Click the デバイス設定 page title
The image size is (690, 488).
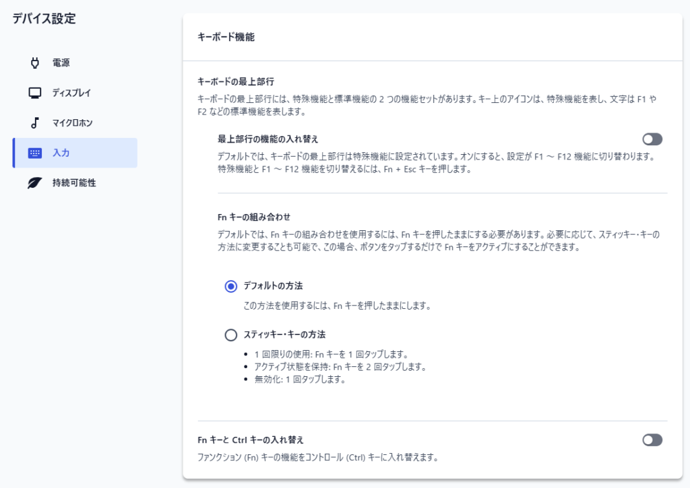coord(44,19)
